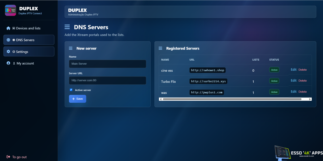This screenshot has width=323, height=161.
Task: Click the Active badge for was
Action: pos(274,92)
